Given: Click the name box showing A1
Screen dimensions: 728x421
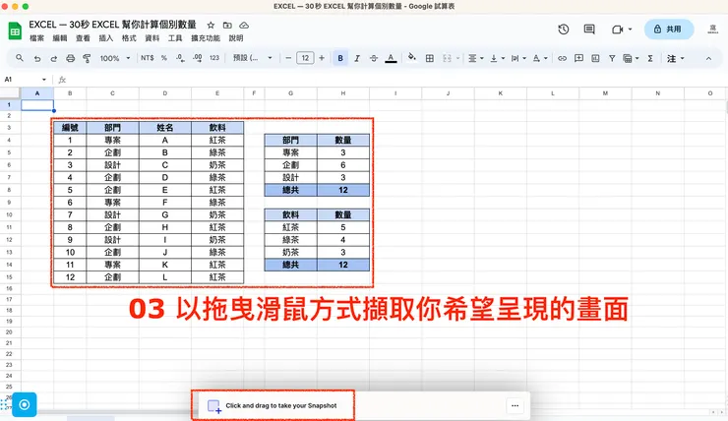Looking at the screenshot, I should pos(26,80).
